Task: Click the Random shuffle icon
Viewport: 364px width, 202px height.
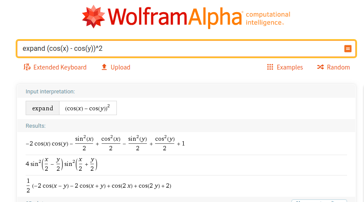Action: 321,67
